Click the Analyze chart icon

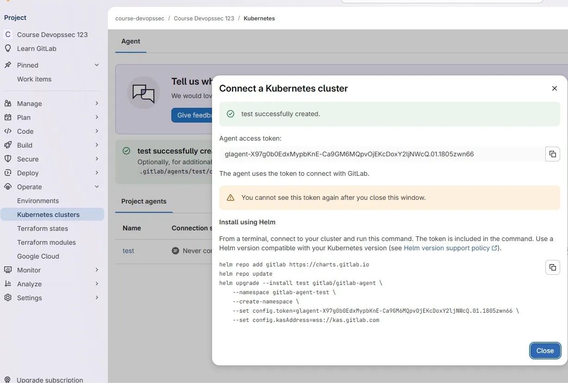tap(8, 284)
